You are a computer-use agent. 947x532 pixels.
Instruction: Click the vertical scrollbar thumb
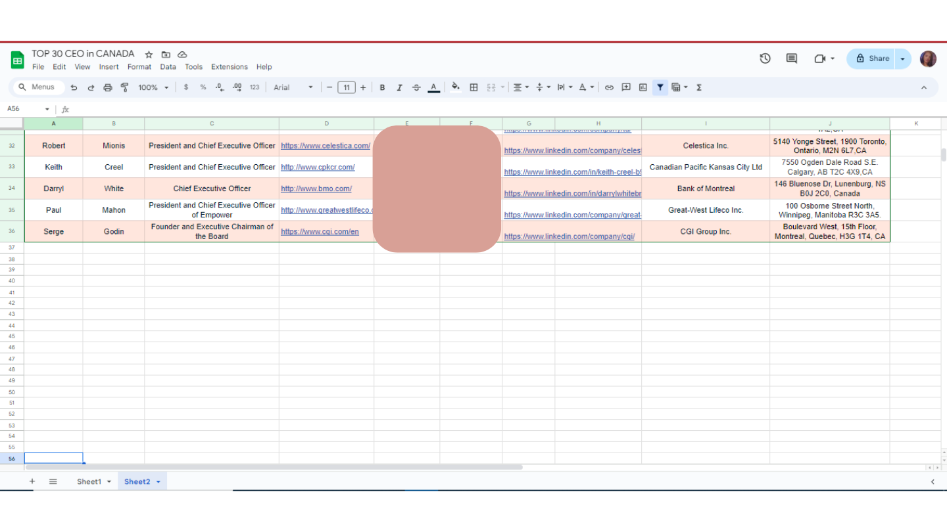(944, 155)
